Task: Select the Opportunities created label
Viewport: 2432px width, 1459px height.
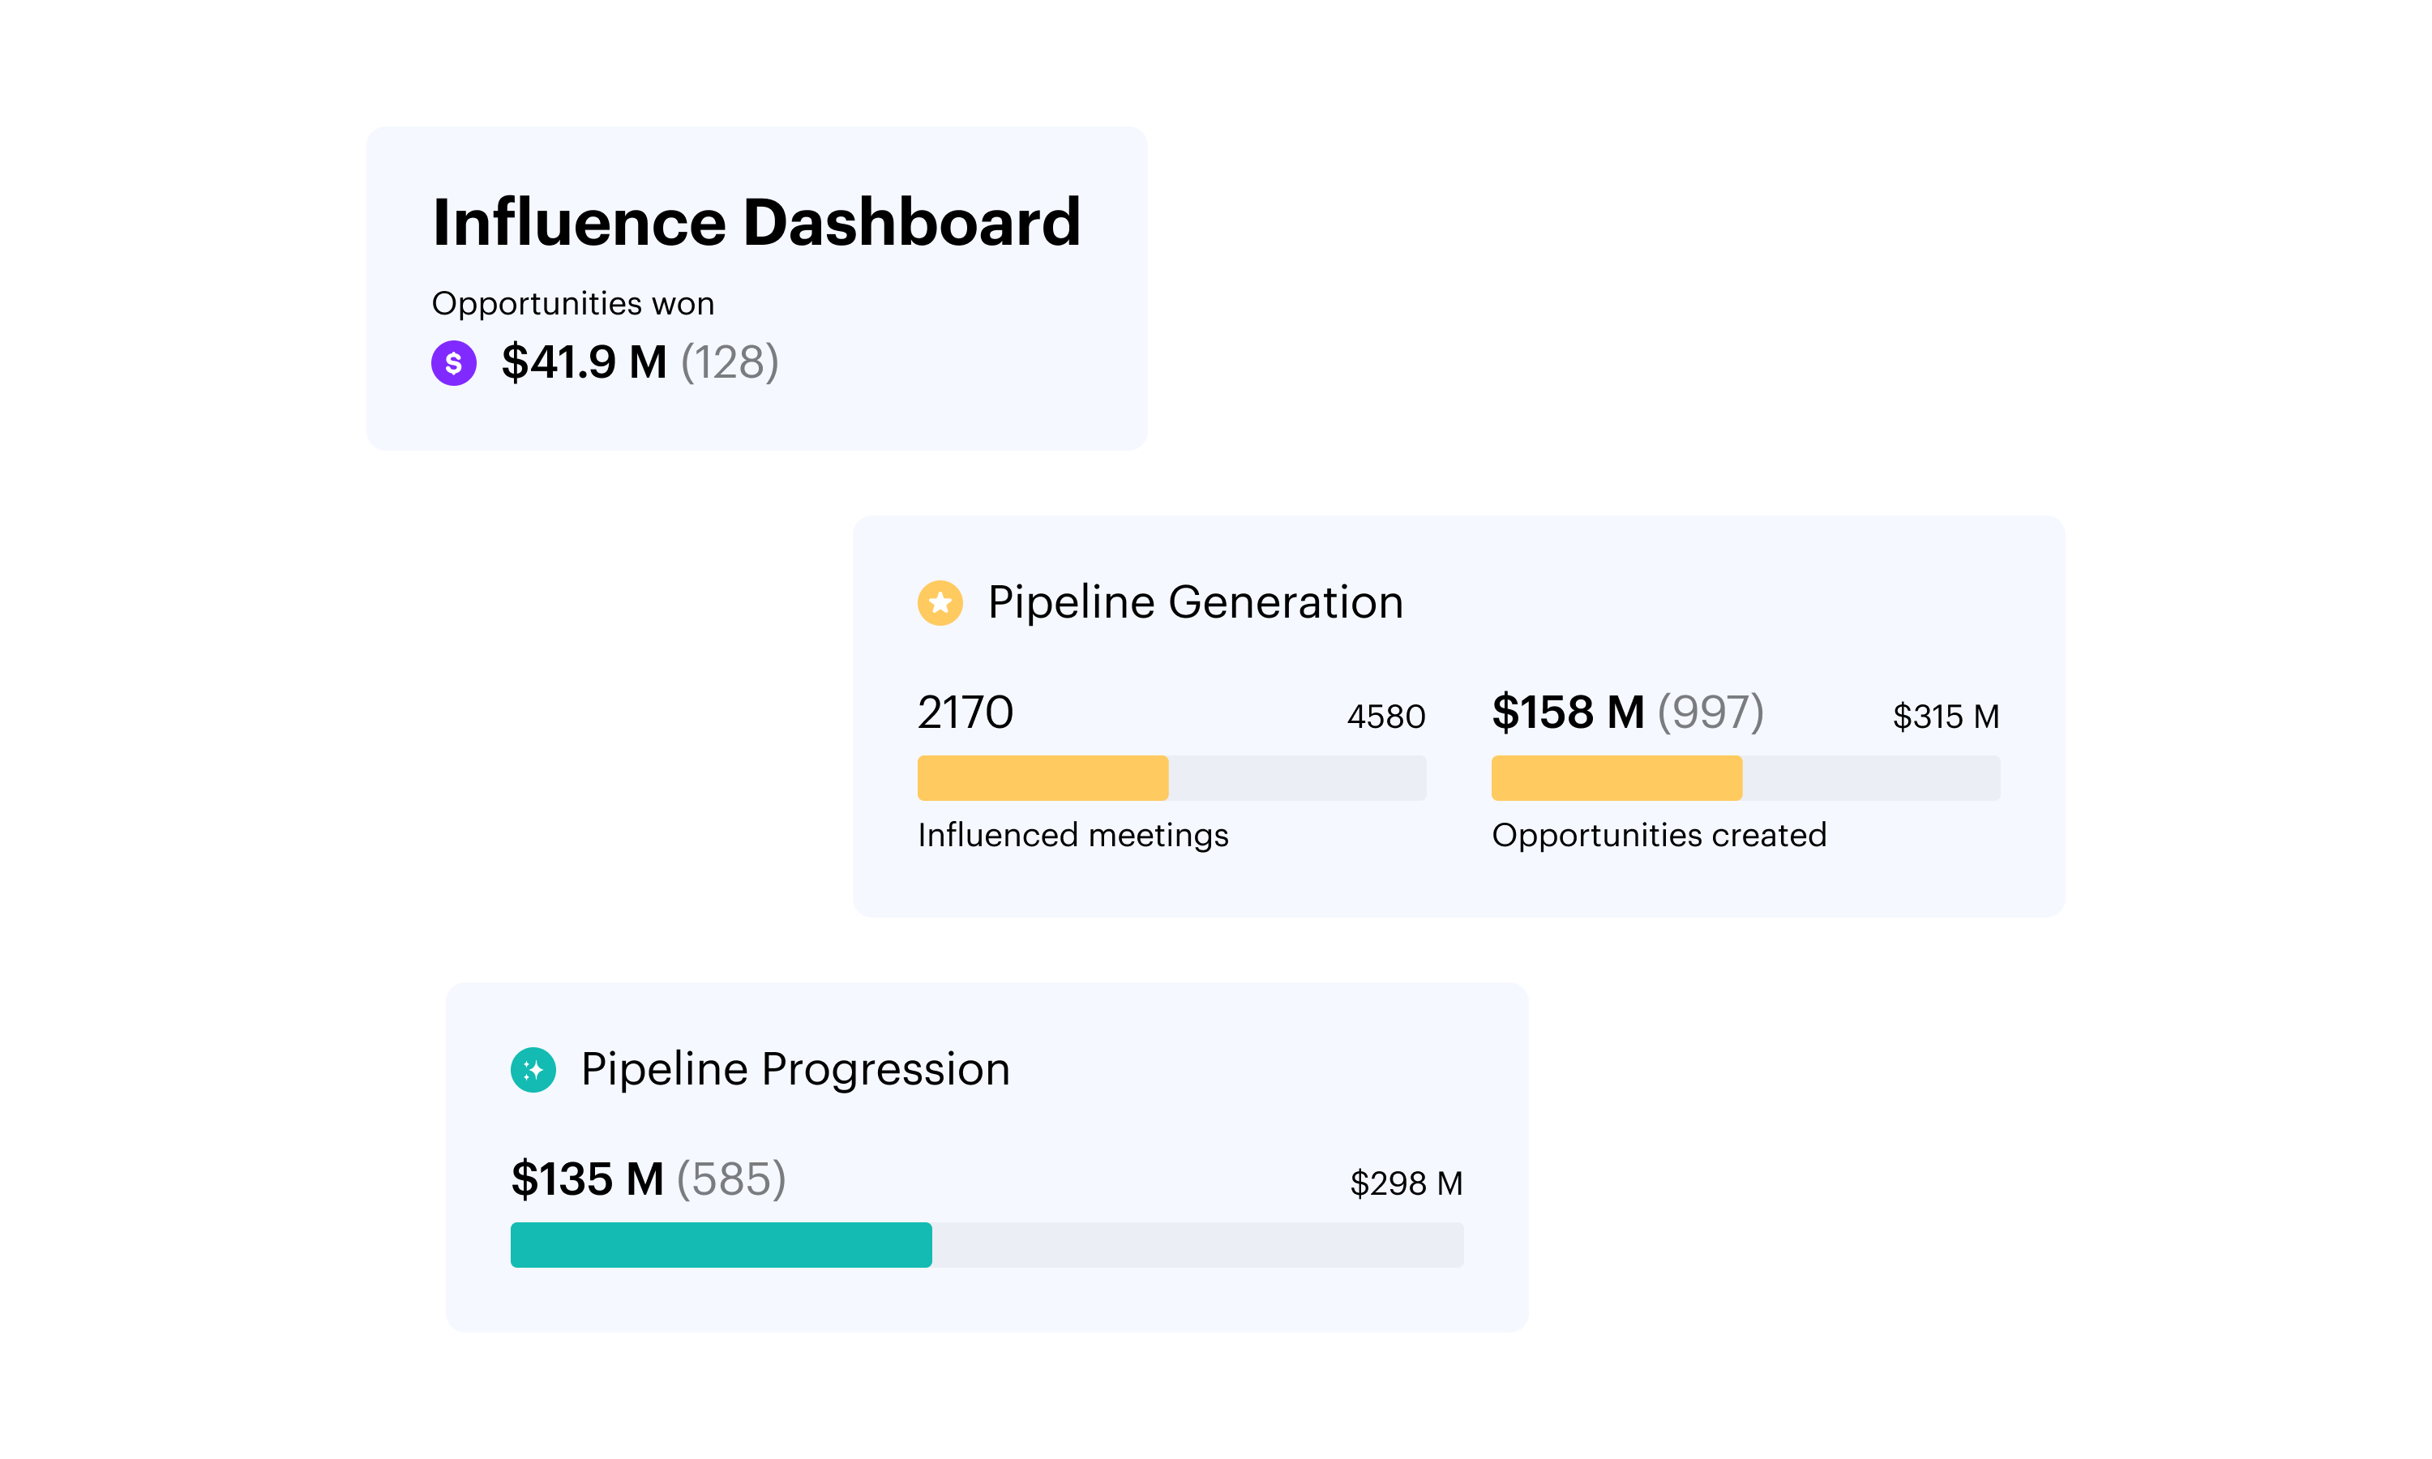Action: pyautogui.click(x=1659, y=835)
